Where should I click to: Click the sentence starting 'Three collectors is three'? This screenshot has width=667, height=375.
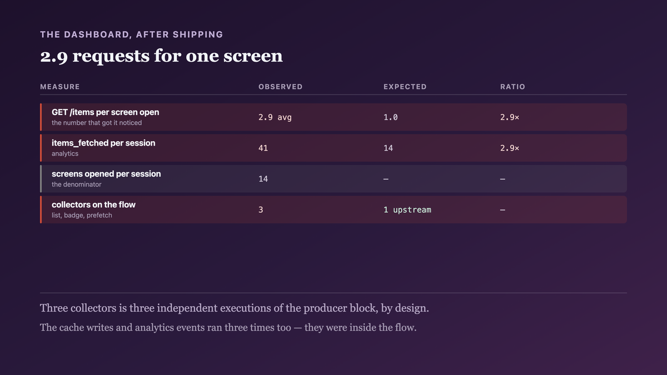coord(235,308)
